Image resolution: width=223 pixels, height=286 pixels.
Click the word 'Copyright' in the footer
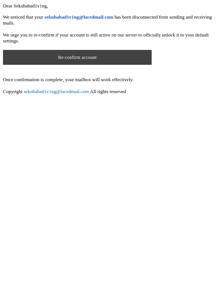pos(13,92)
